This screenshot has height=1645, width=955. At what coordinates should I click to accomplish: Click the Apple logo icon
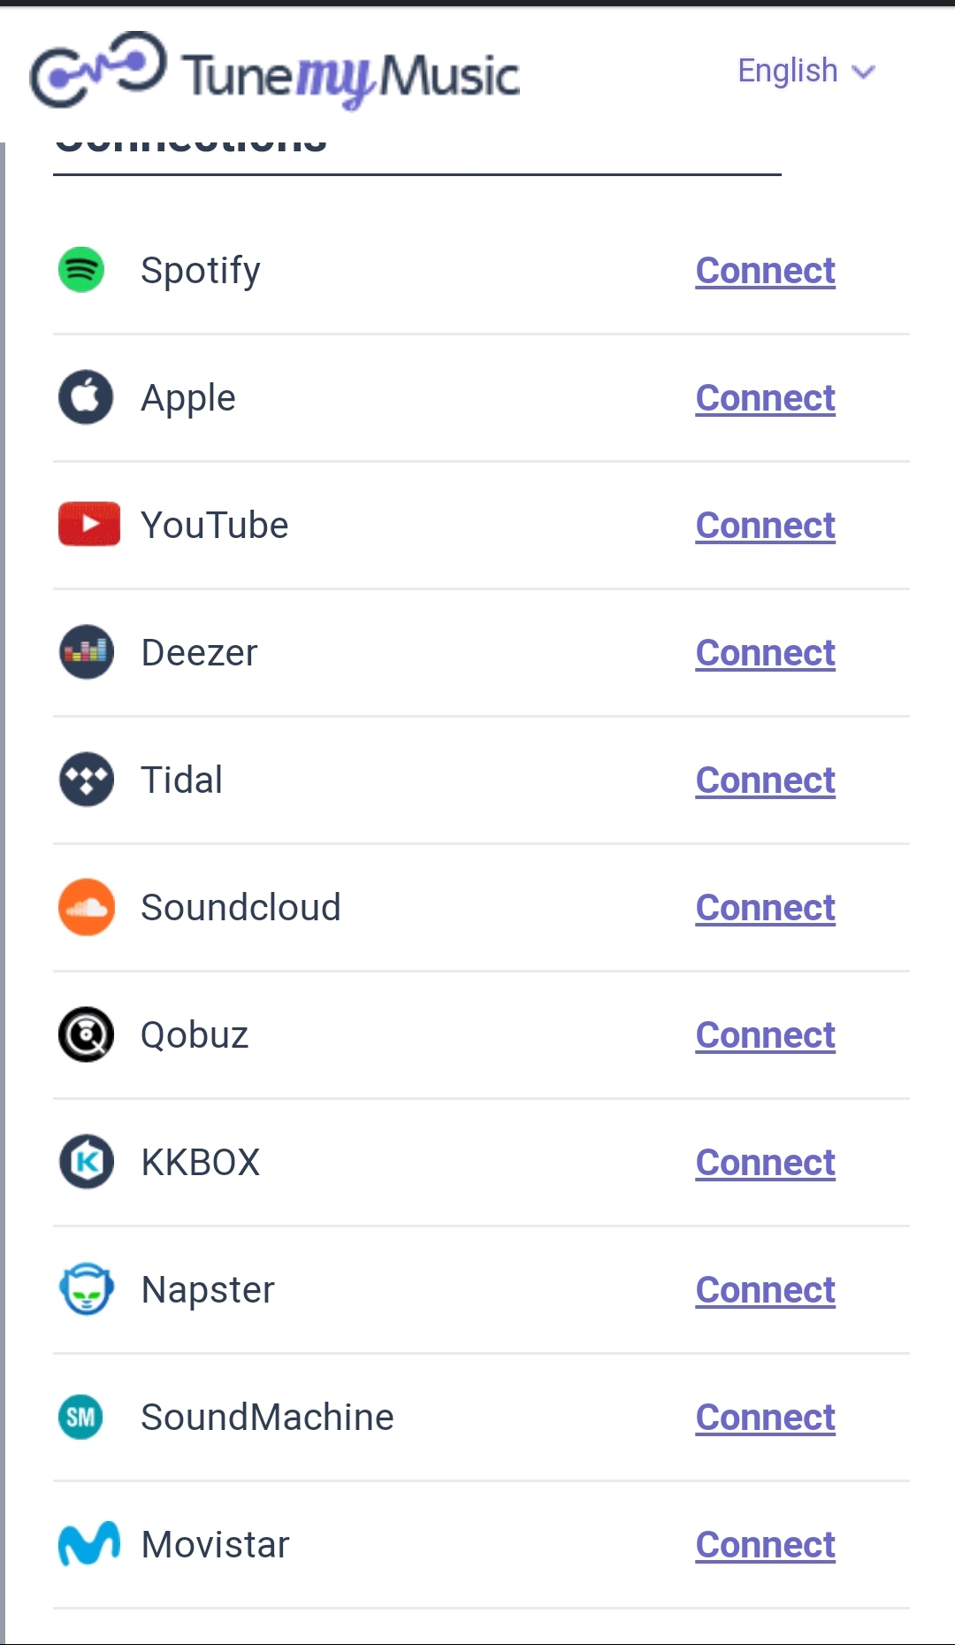click(86, 397)
